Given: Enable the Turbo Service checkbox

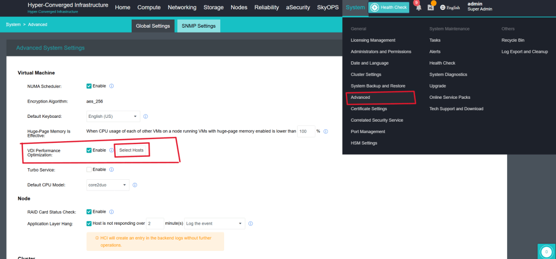Looking at the screenshot, I should (89, 169).
